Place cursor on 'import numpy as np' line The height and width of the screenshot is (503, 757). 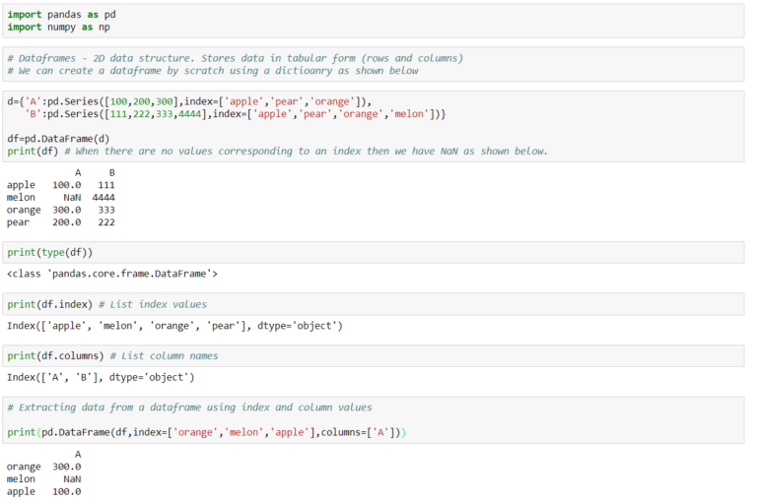click(x=61, y=28)
